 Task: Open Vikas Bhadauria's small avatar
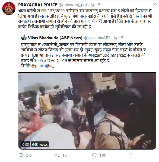24,38
